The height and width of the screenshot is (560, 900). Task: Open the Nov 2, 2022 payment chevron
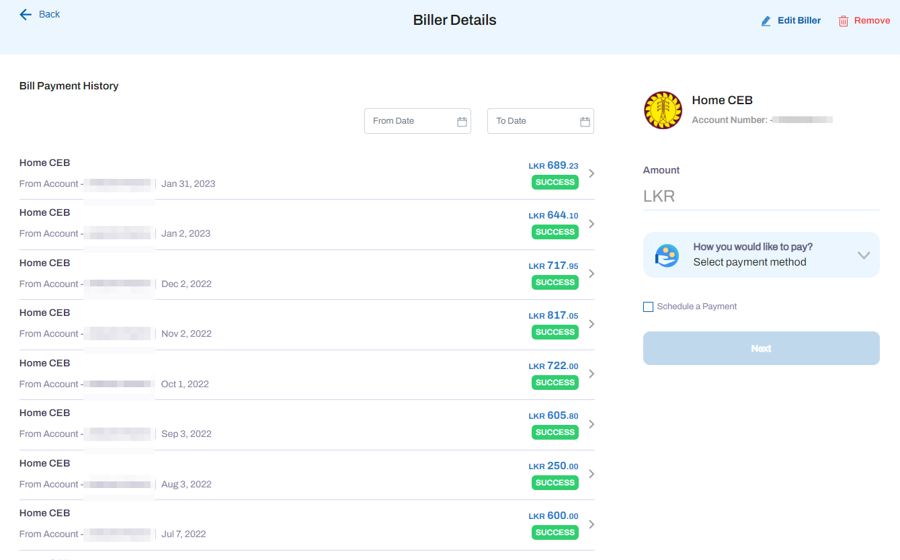pyautogui.click(x=591, y=324)
